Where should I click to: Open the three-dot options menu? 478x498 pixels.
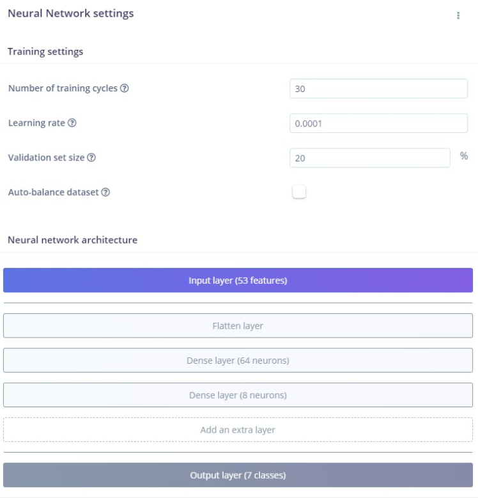pos(458,16)
